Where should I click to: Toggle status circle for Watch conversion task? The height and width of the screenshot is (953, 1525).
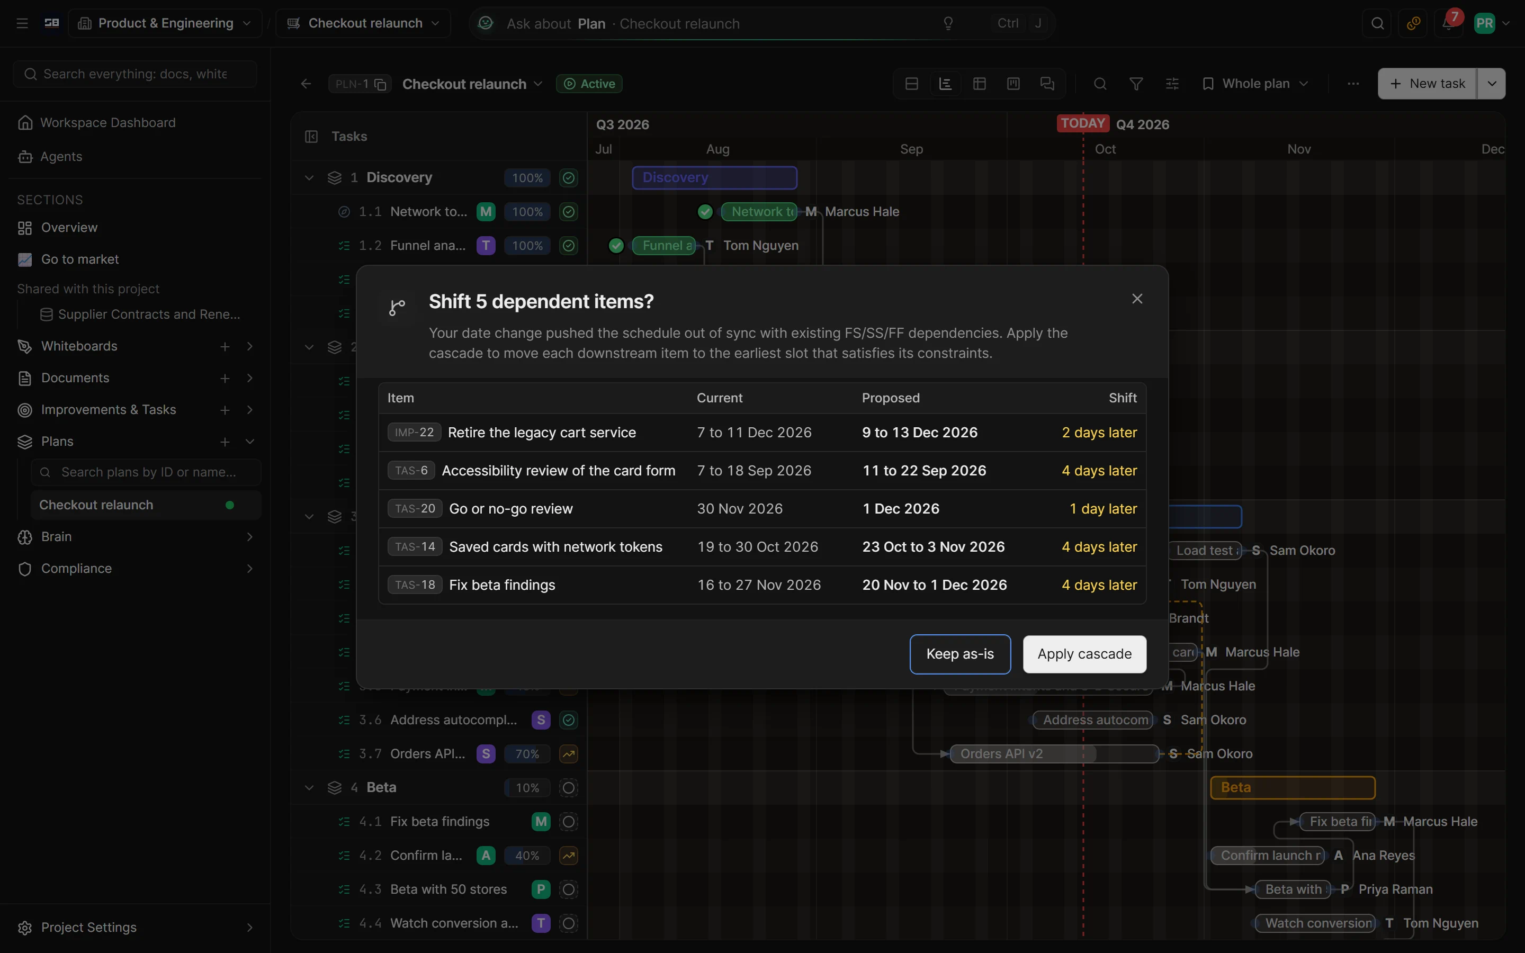pyautogui.click(x=568, y=923)
